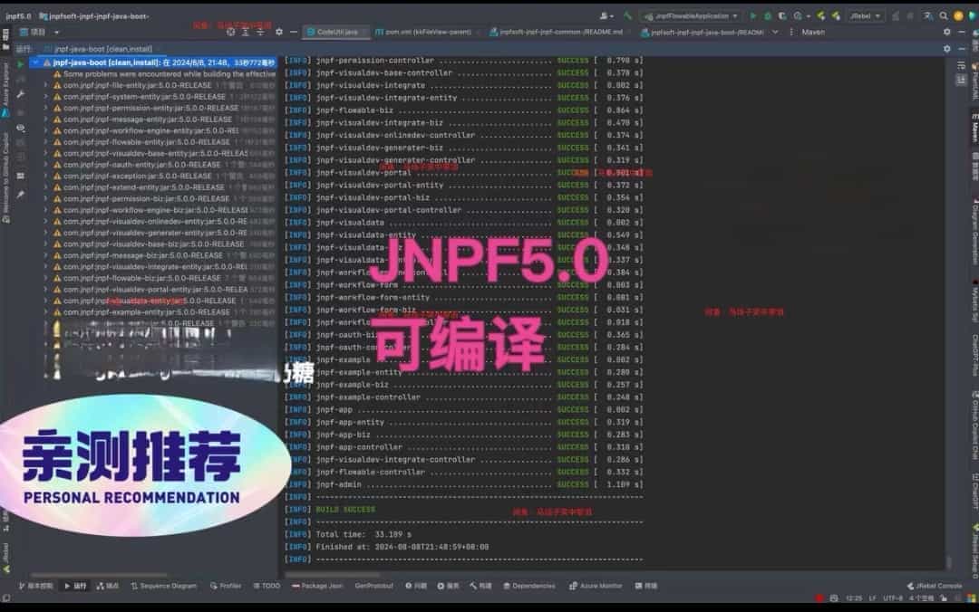Toggle the eye view icon in Run gutter
The width and height of the screenshot is (979, 612).
[x=21, y=128]
